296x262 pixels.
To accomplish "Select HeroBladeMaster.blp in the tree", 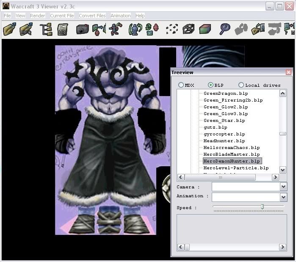I will (232, 154).
